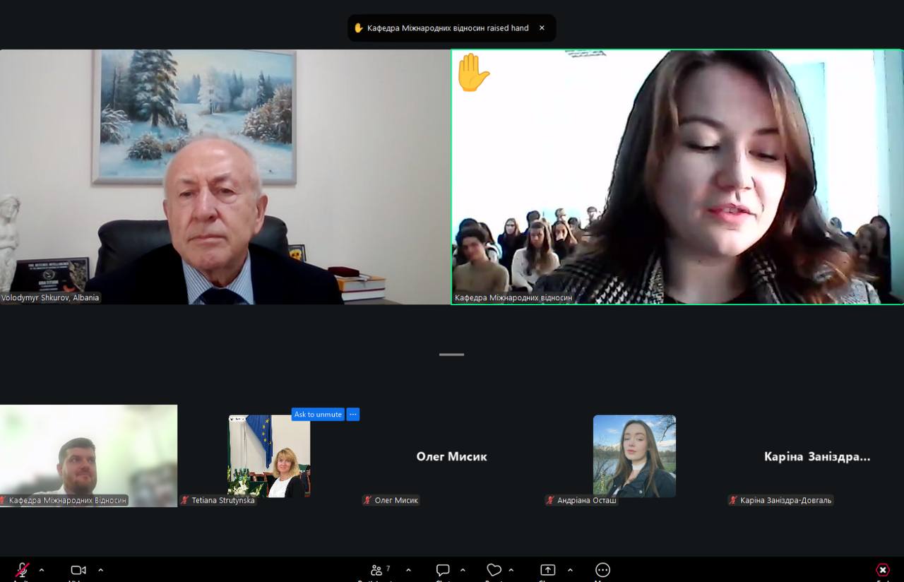Expand chat options chevron
Screen dimensions: 904x582
[x=463, y=570]
